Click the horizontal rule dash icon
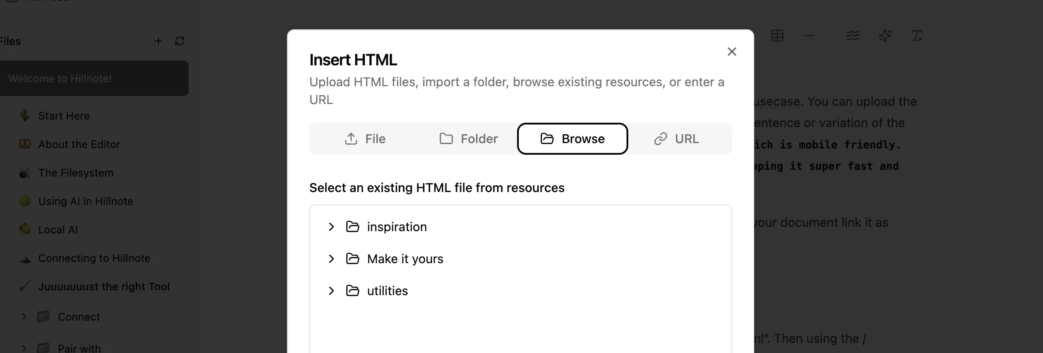 [809, 36]
